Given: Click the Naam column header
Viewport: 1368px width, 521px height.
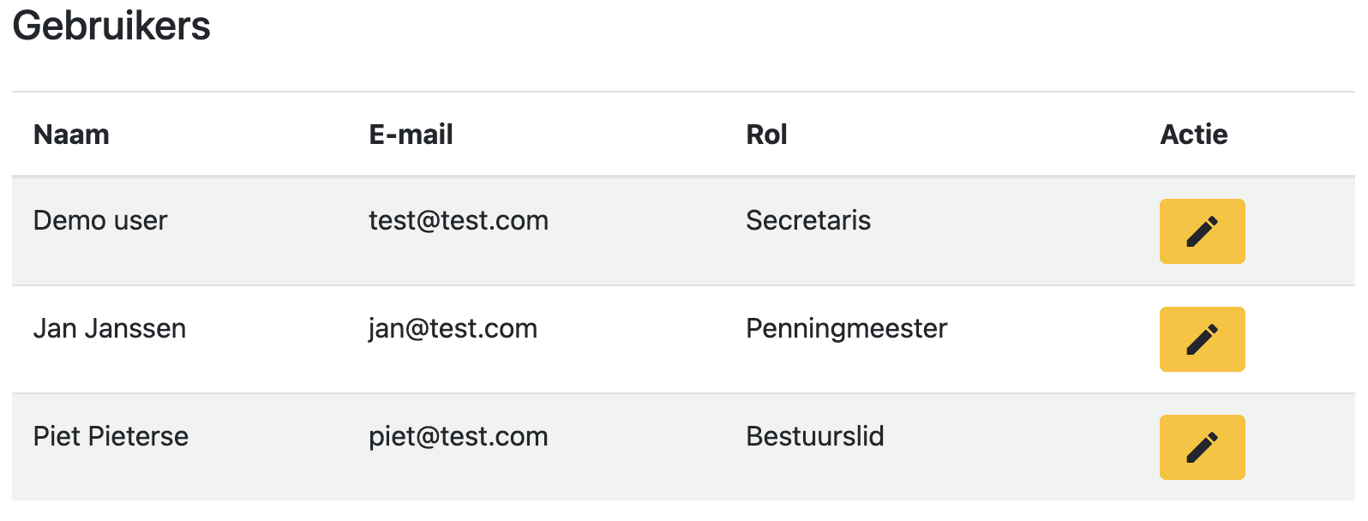Looking at the screenshot, I should pos(71,135).
